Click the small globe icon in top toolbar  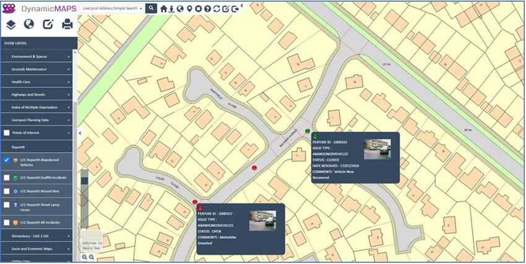coord(181,9)
